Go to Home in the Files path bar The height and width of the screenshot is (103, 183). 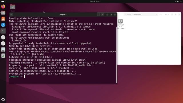[x=128, y=15]
